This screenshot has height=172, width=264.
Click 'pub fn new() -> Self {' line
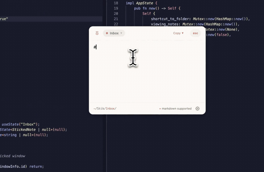(157, 8)
